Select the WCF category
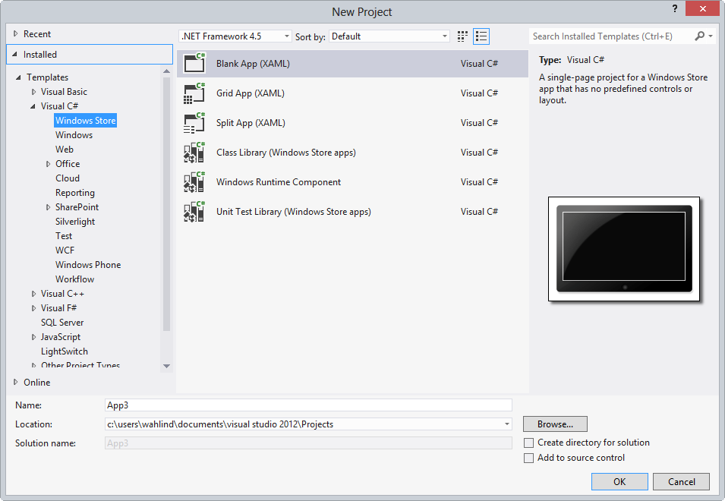Screen dimensions: 725x501 click(65, 250)
